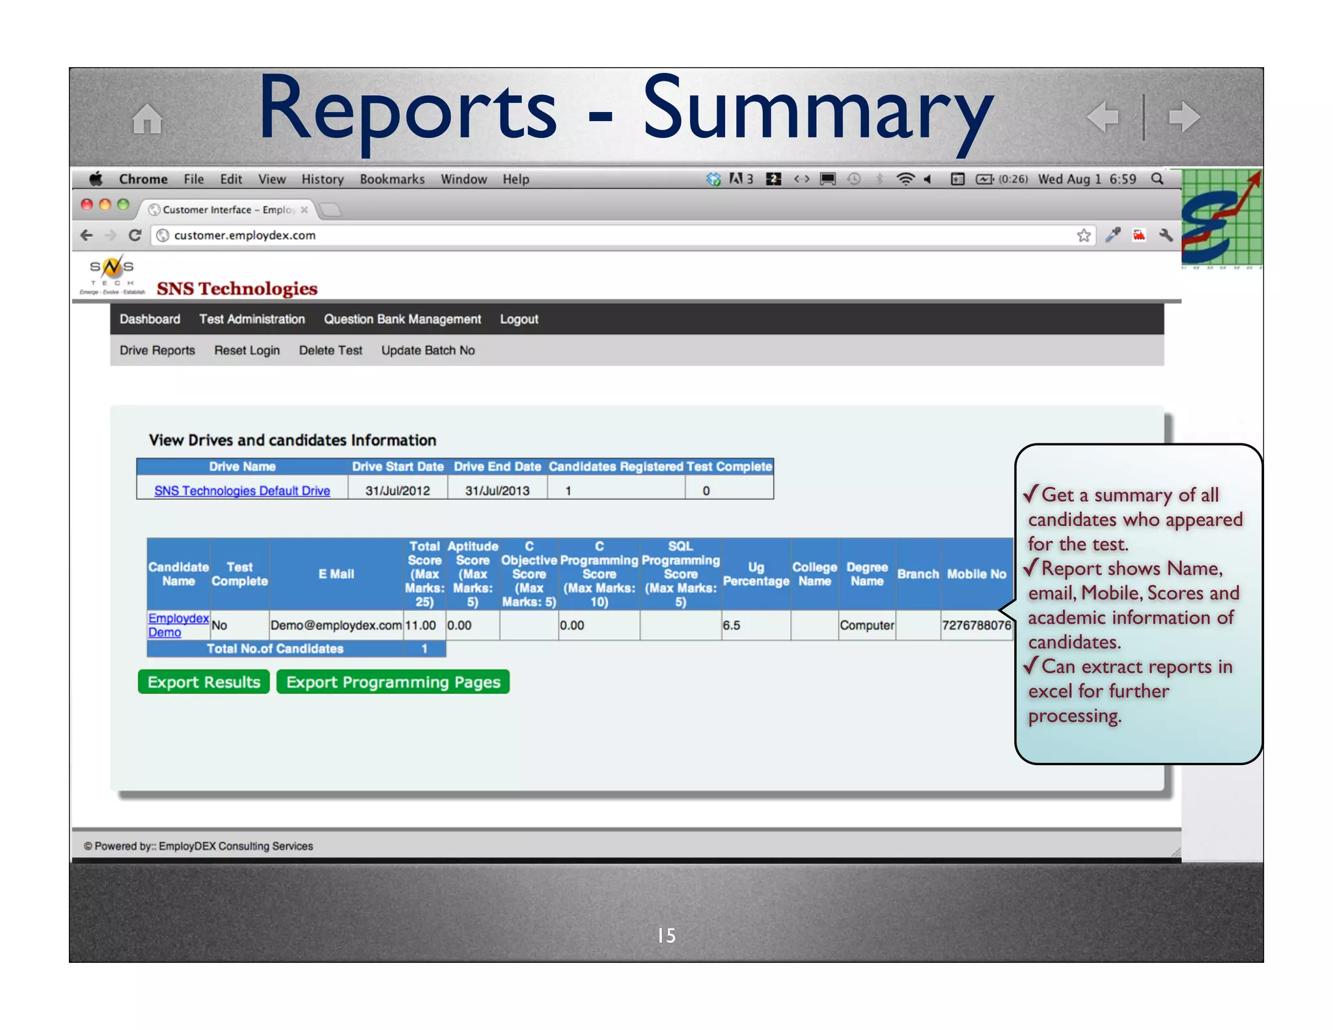Open the Help menu
This screenshot has width=1333, height=1030.
[515, 179]
